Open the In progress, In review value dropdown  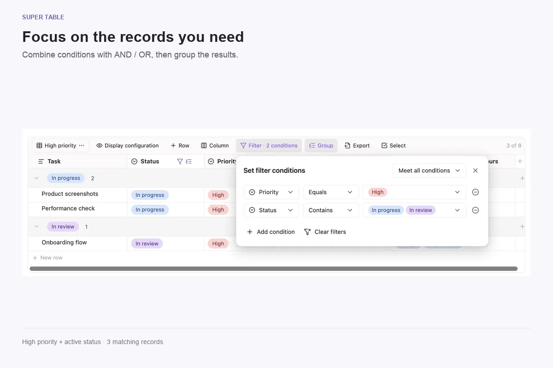click(x=414, y=210)
